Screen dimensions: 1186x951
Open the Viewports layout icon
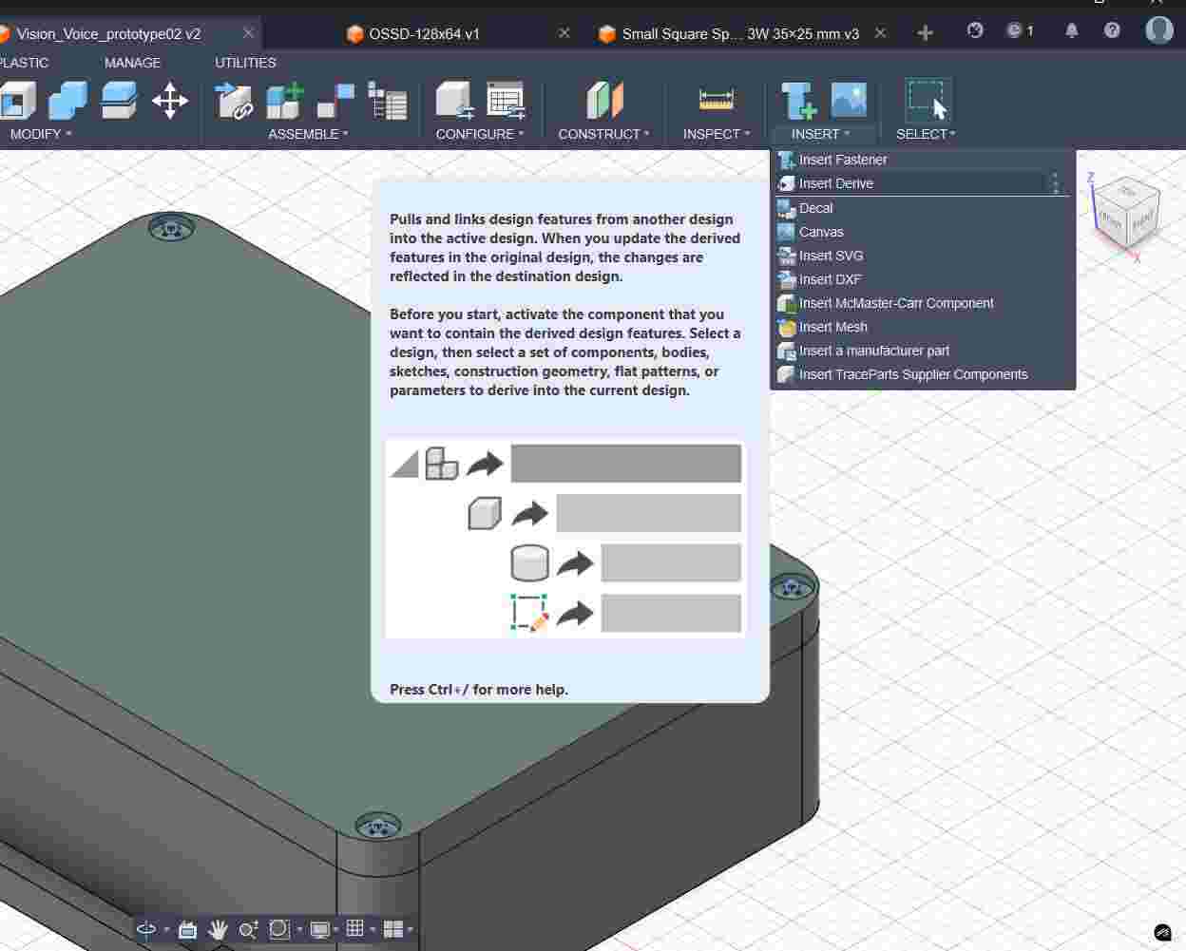click(x=392, y=929)
